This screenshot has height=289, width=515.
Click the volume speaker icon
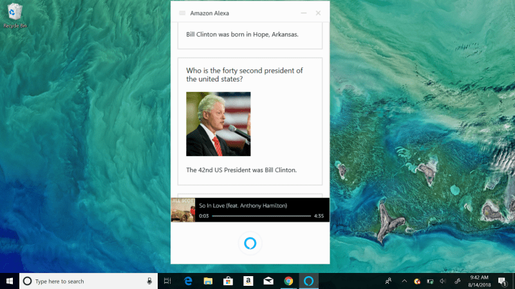[443, 281]
